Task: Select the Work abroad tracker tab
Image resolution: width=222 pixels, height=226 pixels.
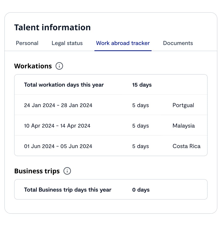Action: tap(123, 43)
